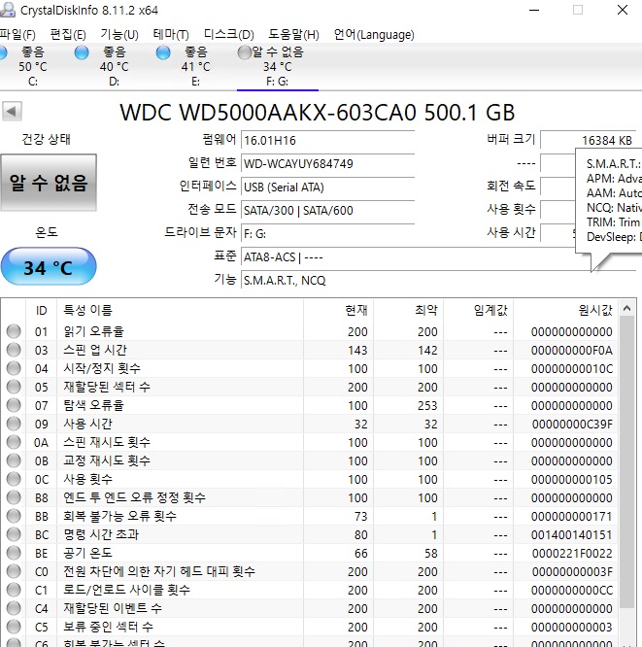
Task: Click raw value 0000221F0022
Action: click(572, 554)
